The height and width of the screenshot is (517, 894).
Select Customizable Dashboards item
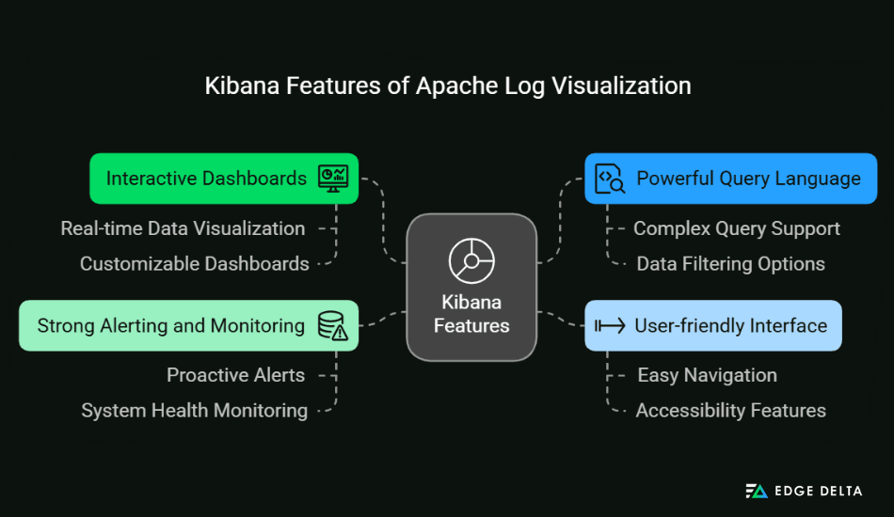(x=194, y=264)
